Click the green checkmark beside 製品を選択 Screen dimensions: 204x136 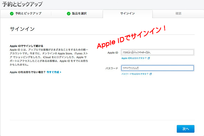pyautogui.click(x=68, y=13)
